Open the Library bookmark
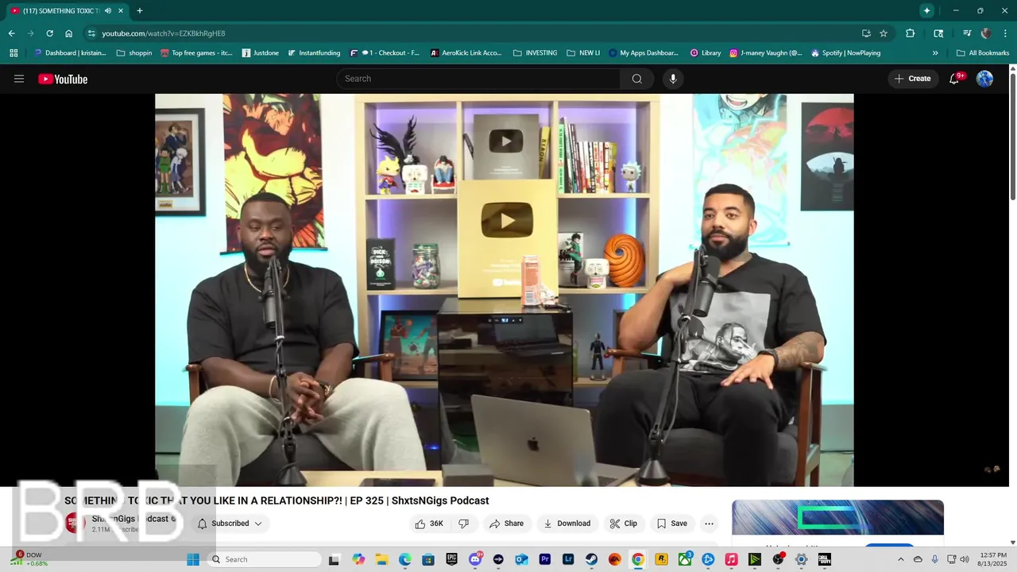This screenshot has height=572, width=1017. coord(706,53)
